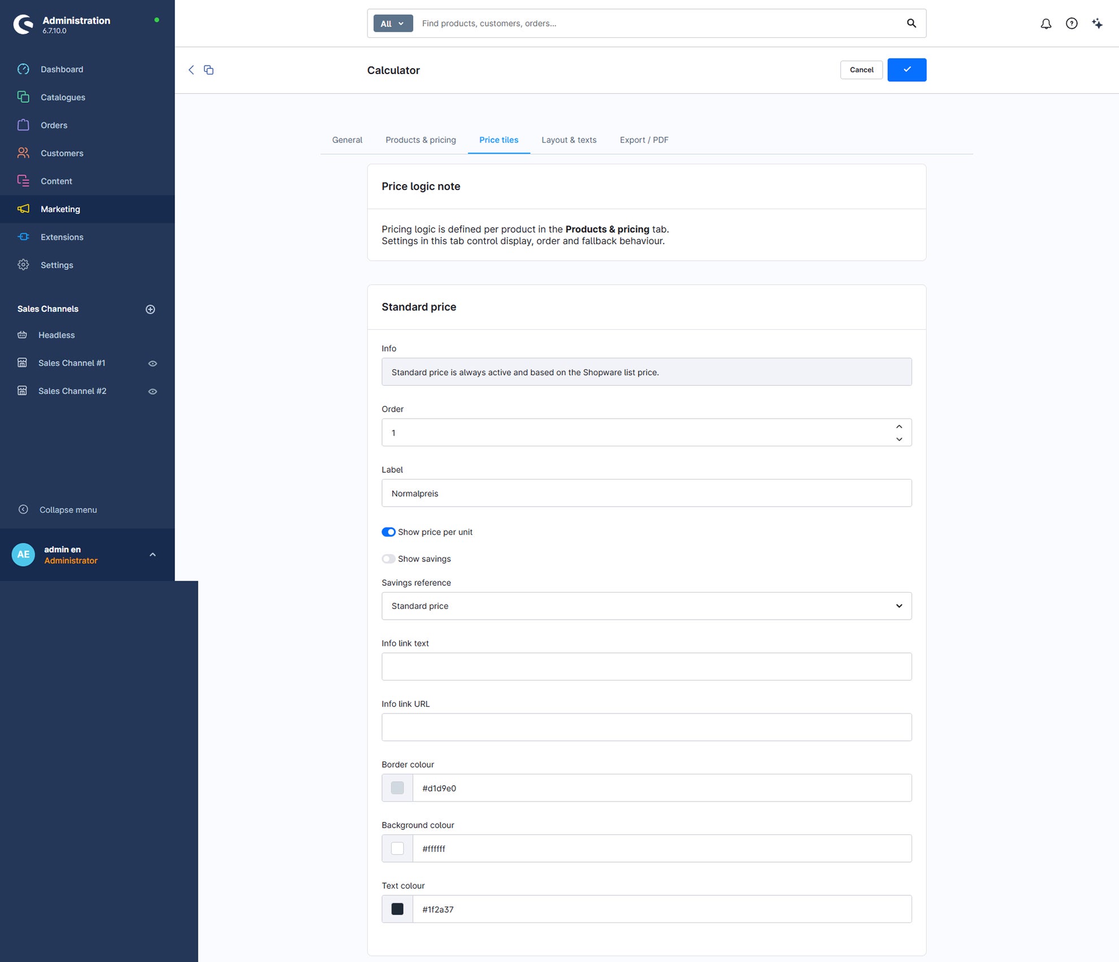Click the AI sparkle icon in header
The width and height of the screenshot is (1119, 962).
point(1097,23)
